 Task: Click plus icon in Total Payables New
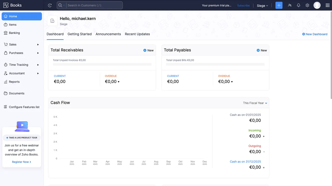pyautogui.click(x=258, y=50)
